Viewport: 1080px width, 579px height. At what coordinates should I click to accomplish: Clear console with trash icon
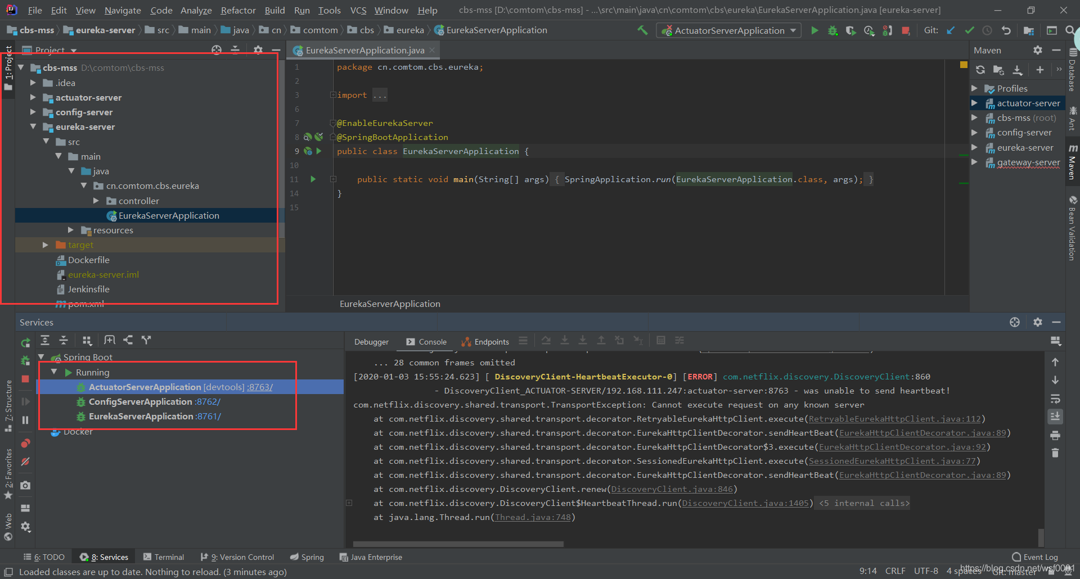[x=1055, y=453]
